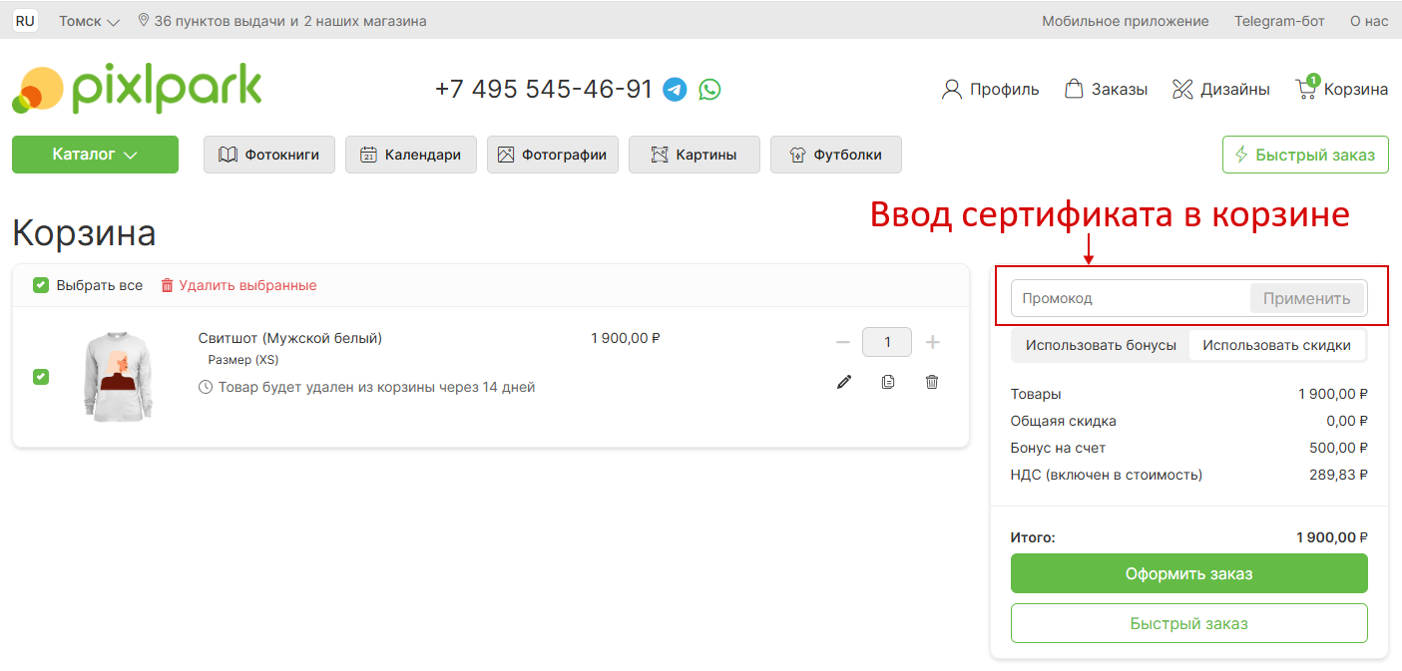The image size is (1402, 671).
Task: Focus the Промокод input field
Action: tap(1130, 298)
